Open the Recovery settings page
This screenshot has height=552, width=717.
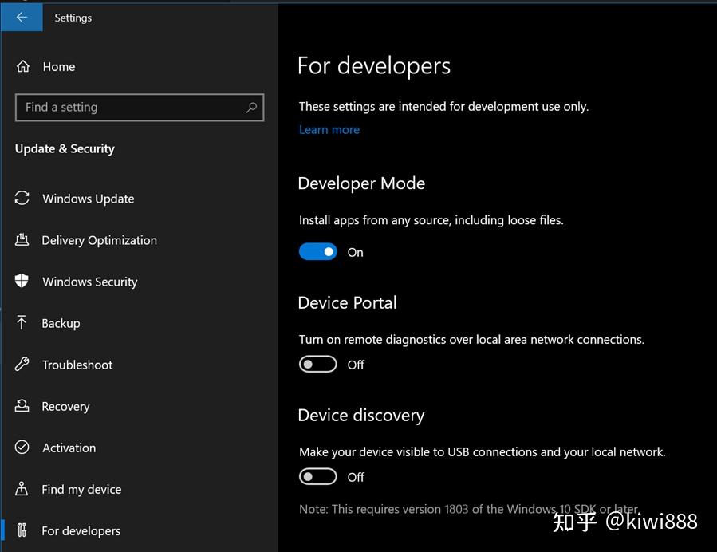tap(139, 406)
